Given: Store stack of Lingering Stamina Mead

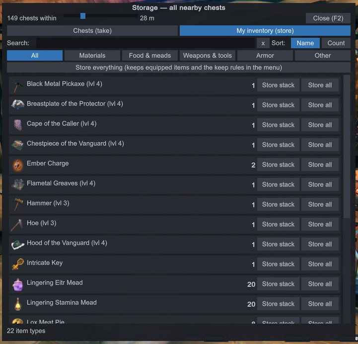Looking at the screenshot, I should click(278, 304).
